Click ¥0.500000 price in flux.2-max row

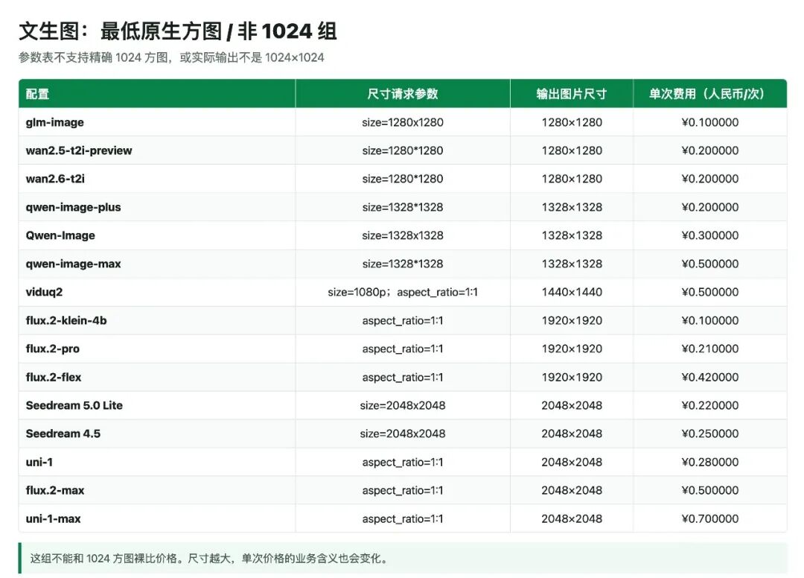click(710, 490)
